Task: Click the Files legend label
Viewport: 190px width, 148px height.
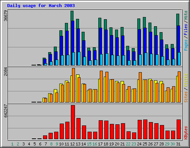Action: coord(186,29)
